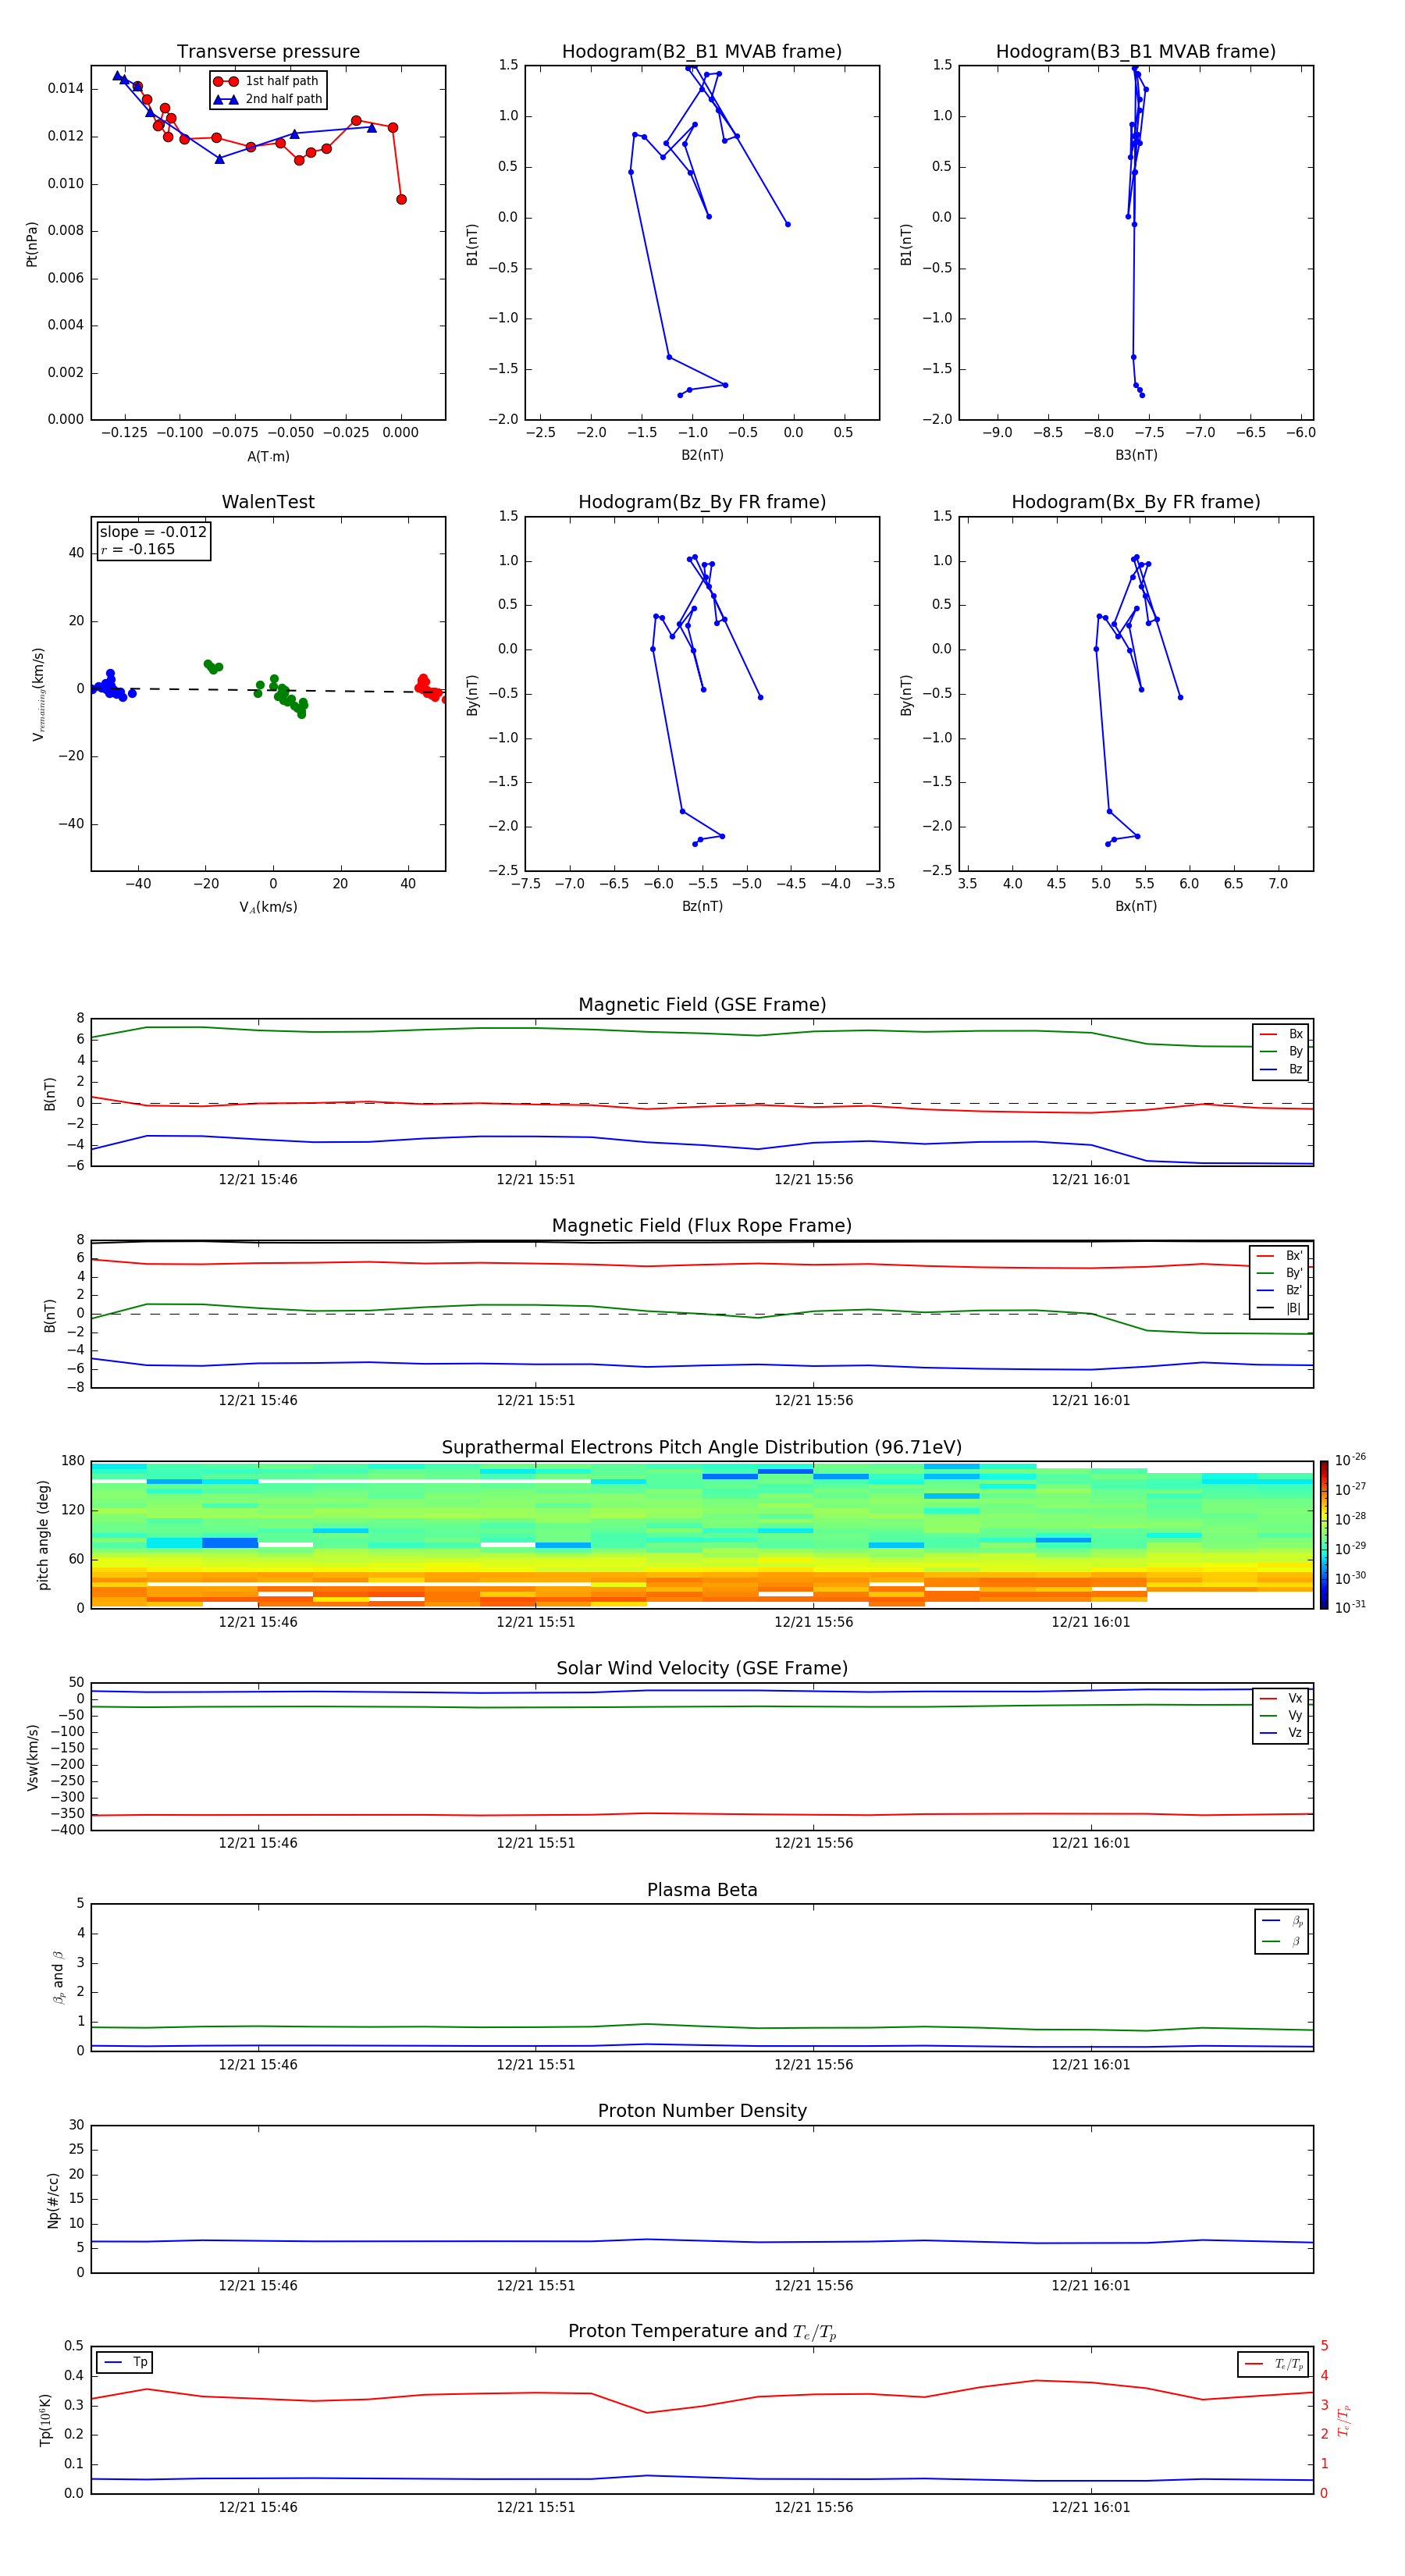Click the 'Plasma Beta' plot title
The width and height of the screenshot is (1405, 2576).
(x=702, y=1890)
